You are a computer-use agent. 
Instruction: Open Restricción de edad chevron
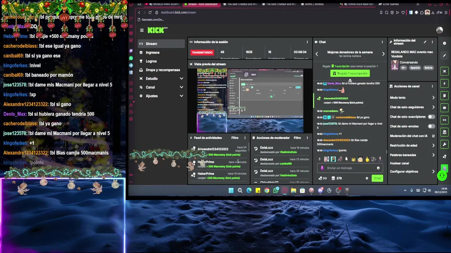tap(433, 145)
